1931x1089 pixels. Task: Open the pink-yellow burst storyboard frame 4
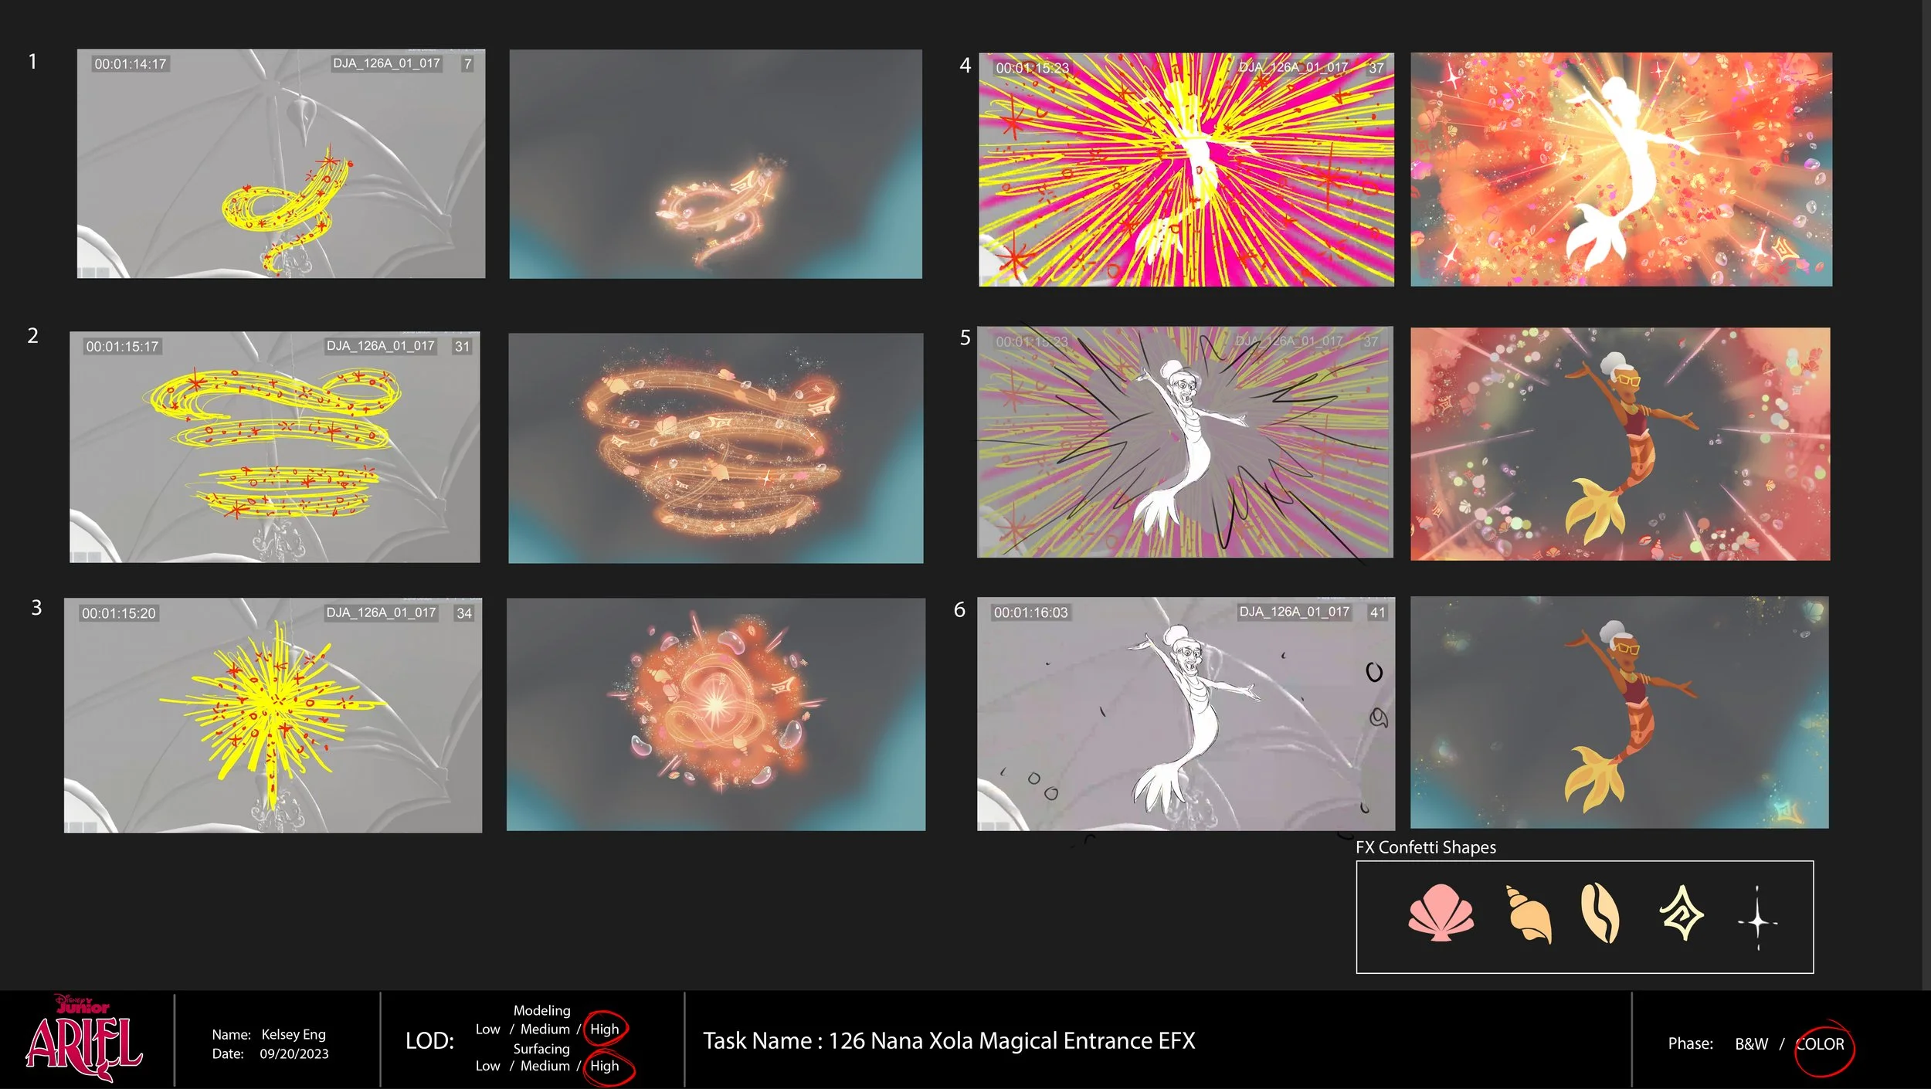(x=1186, y=170)
